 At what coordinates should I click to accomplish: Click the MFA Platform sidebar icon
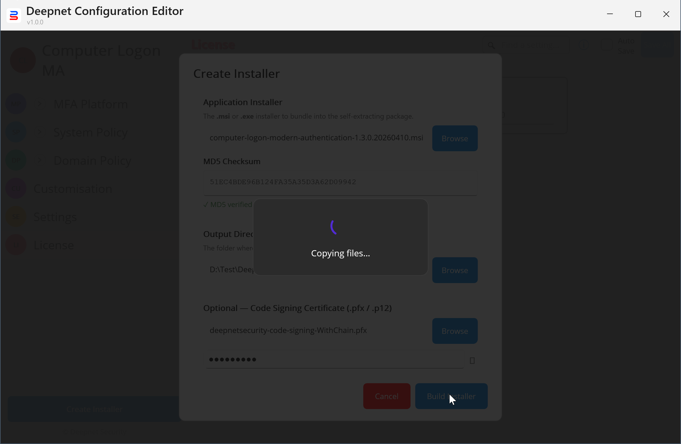point(16,104)
